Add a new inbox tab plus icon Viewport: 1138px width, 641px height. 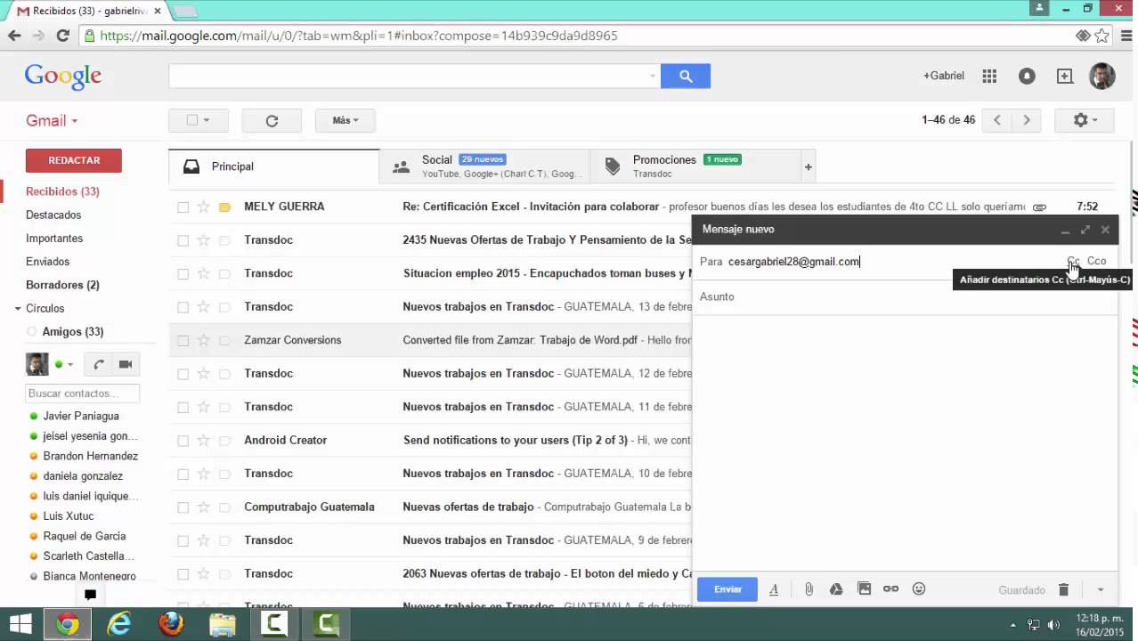click(809, 166)
